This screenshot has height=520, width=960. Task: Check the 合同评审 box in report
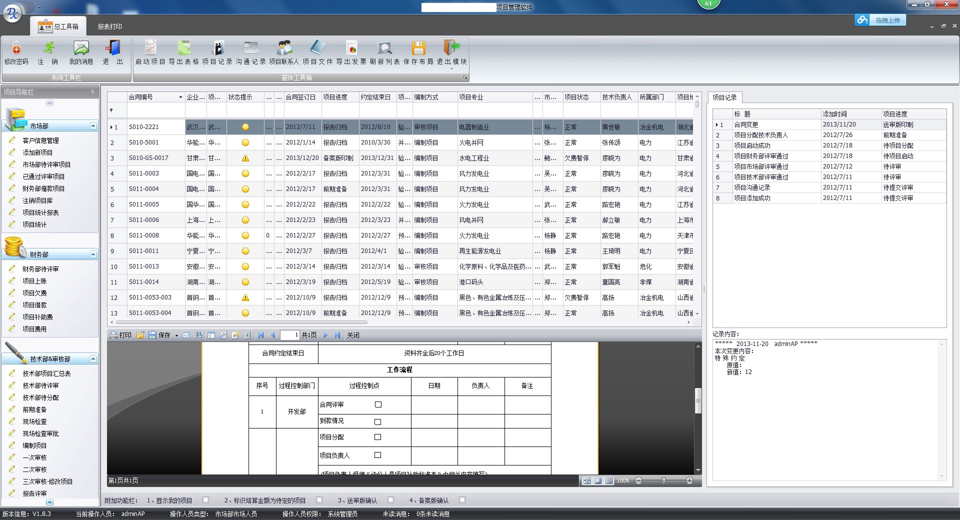378,404
